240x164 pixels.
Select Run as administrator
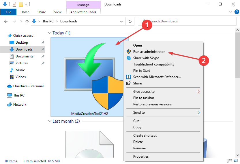click(149, 52)
